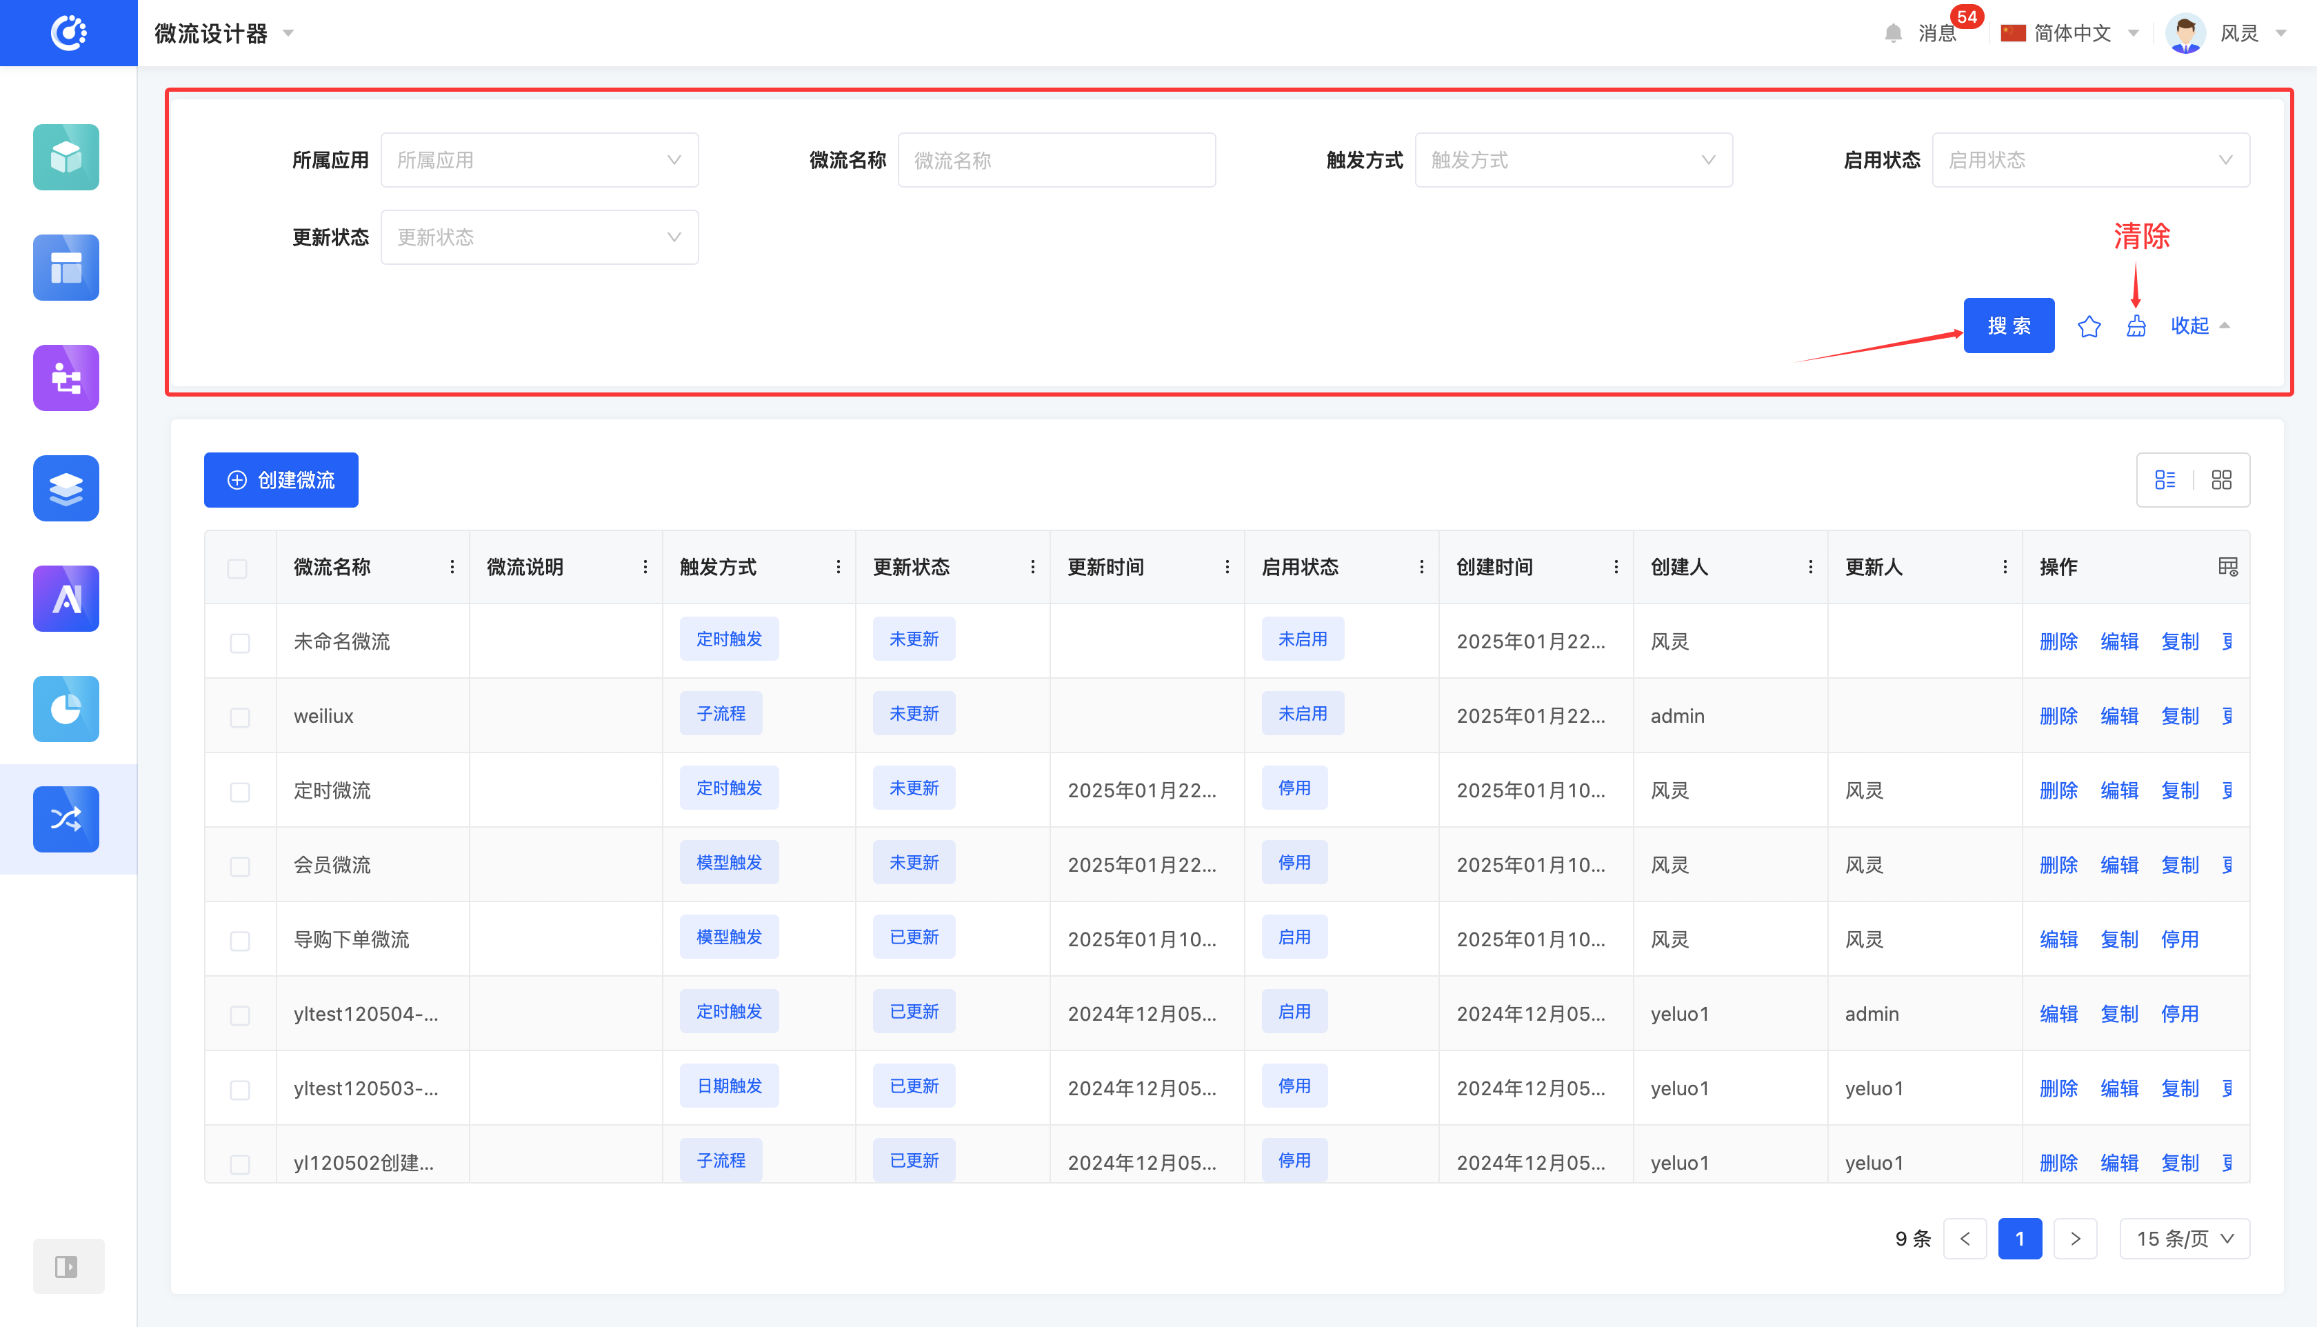Screen dimensions: 2317x1327
Task: Open the 所属应用 dropdown
Action: 539,161
